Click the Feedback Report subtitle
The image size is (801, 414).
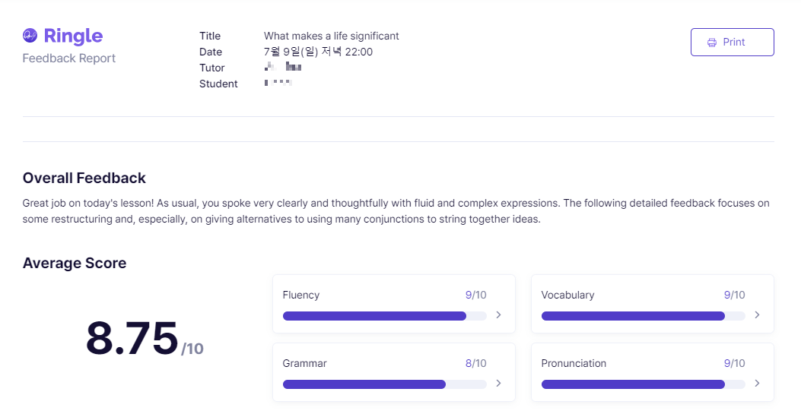pos(69,58)
